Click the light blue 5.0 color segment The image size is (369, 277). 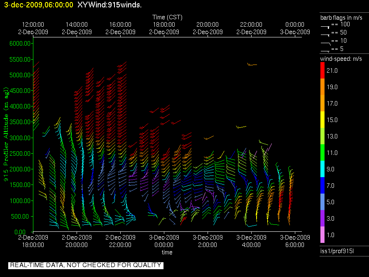pos(322,202)
